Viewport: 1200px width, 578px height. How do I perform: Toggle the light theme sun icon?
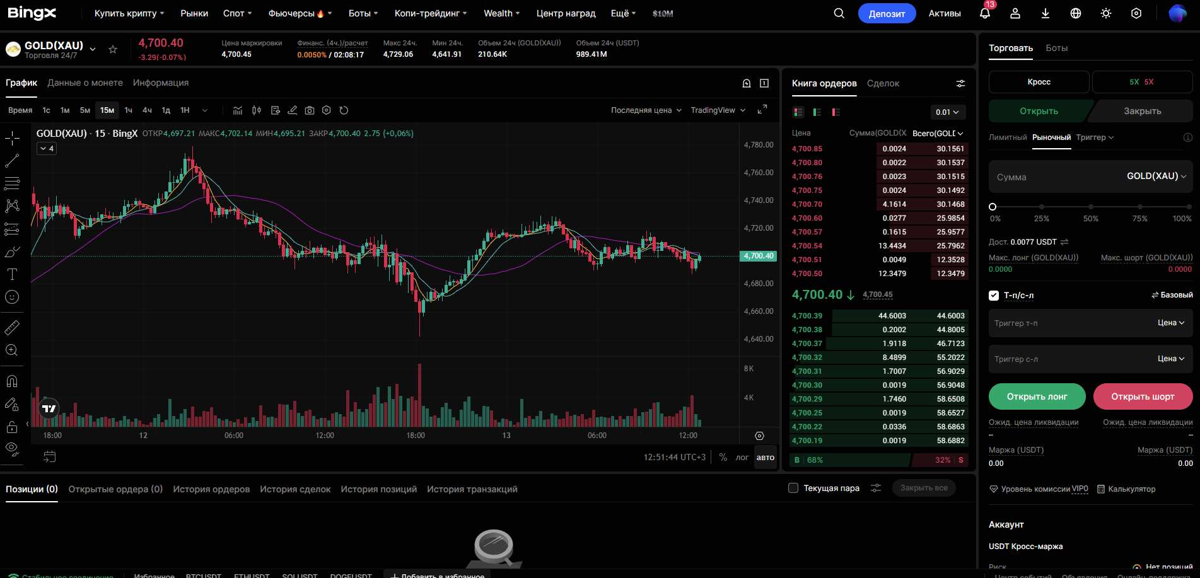1106,13
